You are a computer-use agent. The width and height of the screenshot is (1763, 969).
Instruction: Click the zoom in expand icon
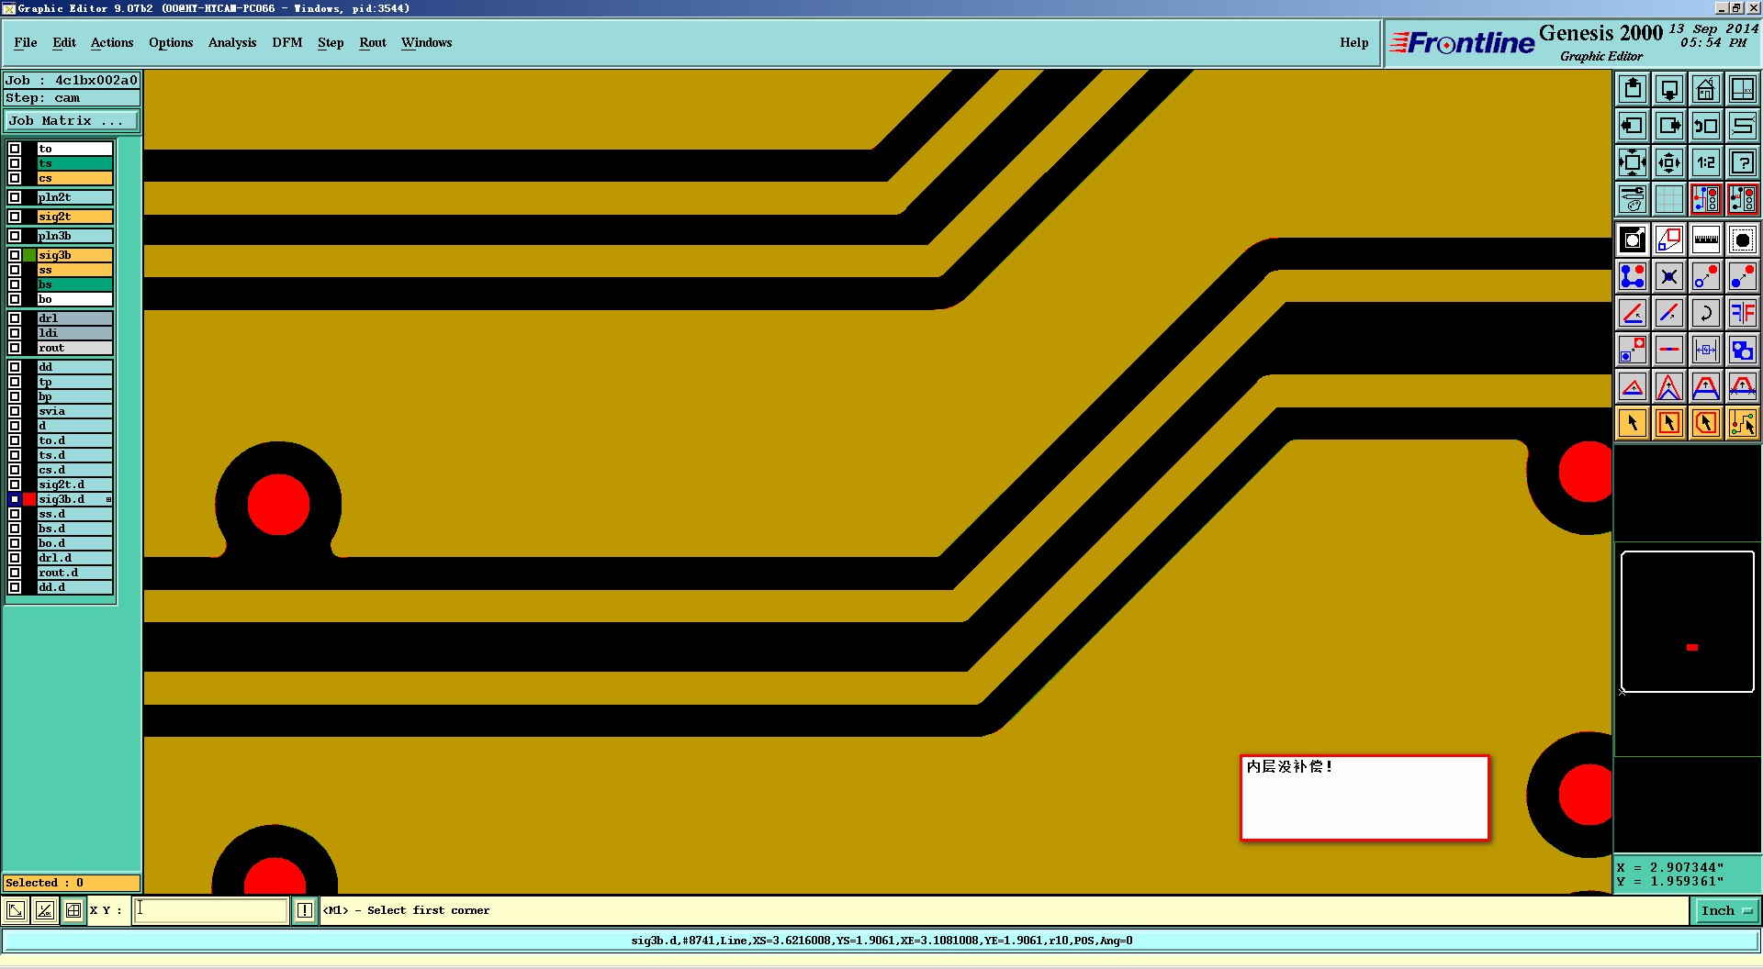pos(1633,162)
